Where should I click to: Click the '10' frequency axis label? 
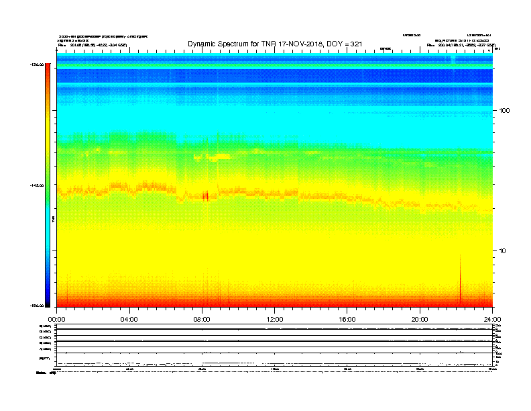coord(503,250)
